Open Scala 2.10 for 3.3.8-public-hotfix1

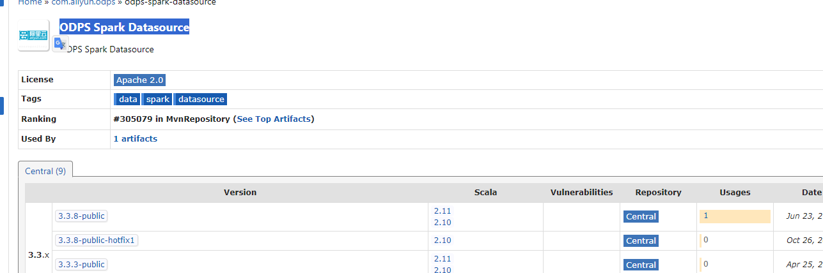[x=443, y=240]
